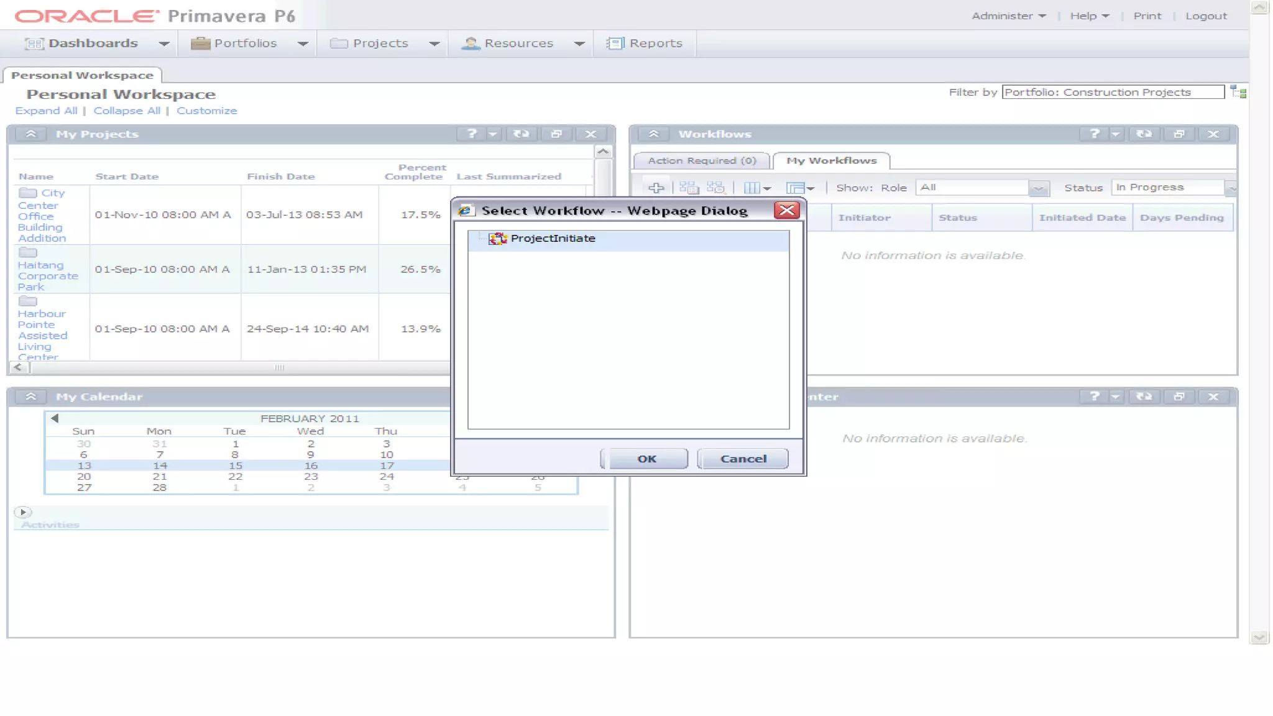Open help for My Projects panel
The width and height of the screenshot is (1273, 716).
[x=472, y=134]
